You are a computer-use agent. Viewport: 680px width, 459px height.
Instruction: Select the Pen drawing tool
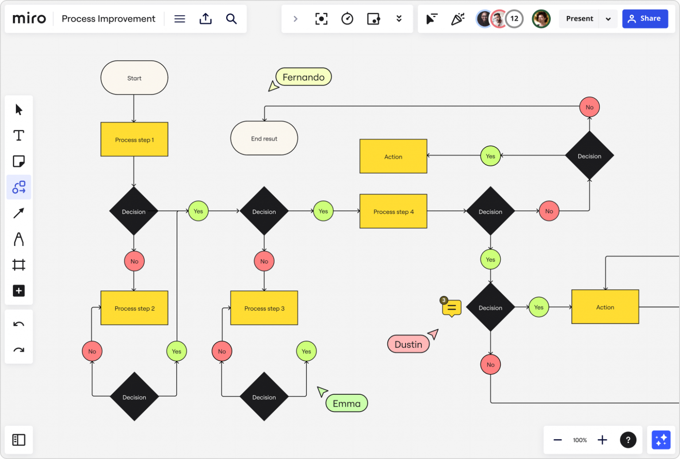click(x=19, y=239)
